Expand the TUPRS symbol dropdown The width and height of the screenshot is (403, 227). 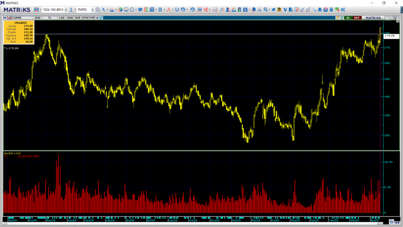pyautogui.click(x=92, y=9)
